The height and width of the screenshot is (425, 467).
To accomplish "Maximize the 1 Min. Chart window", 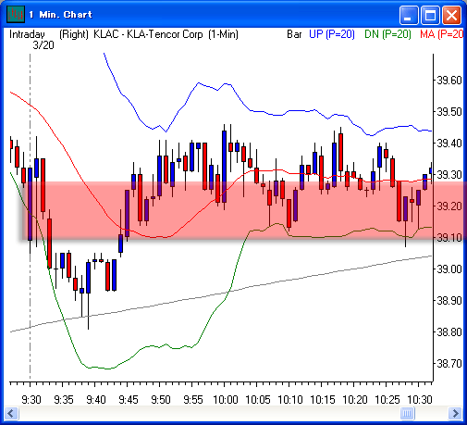I will [x=430, y=15].
